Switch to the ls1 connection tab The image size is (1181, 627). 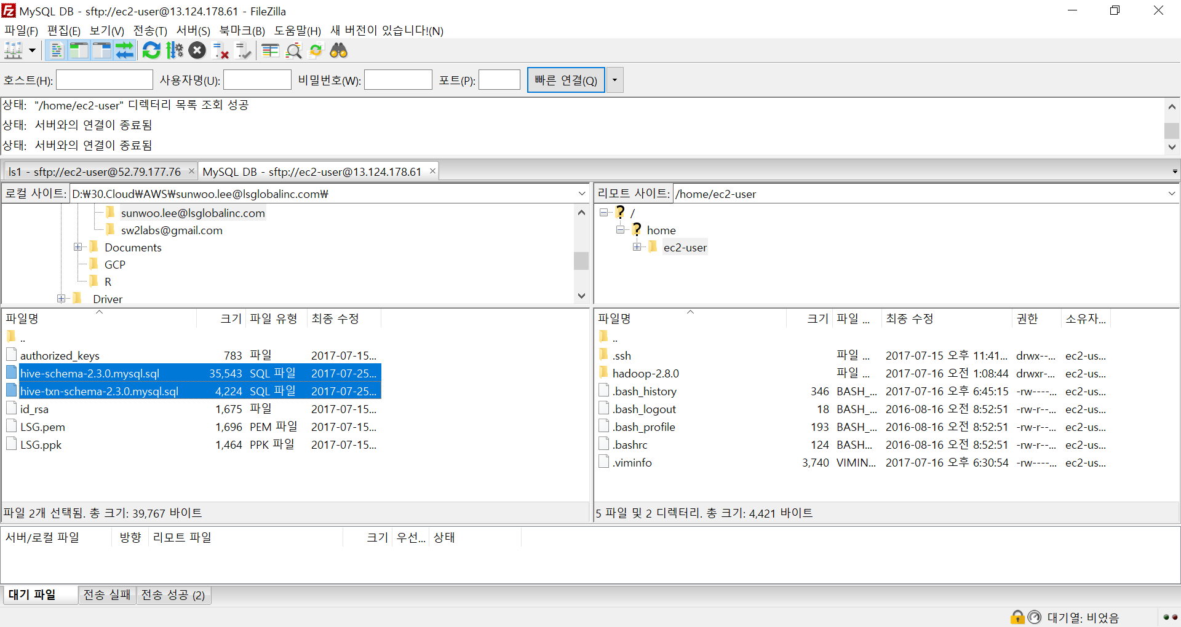click(x=95, y=172)
